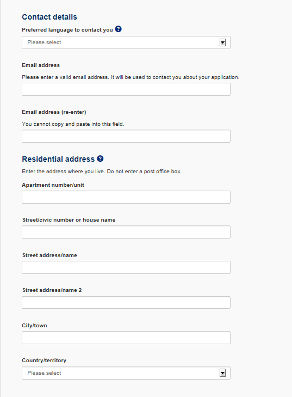The width and height of the screenshot is (292, 397).
Task: Select the City/town input field
Action: point(126,338)
